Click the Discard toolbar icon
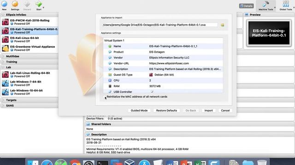Screen dimensions: 295x165 (27, 4)
